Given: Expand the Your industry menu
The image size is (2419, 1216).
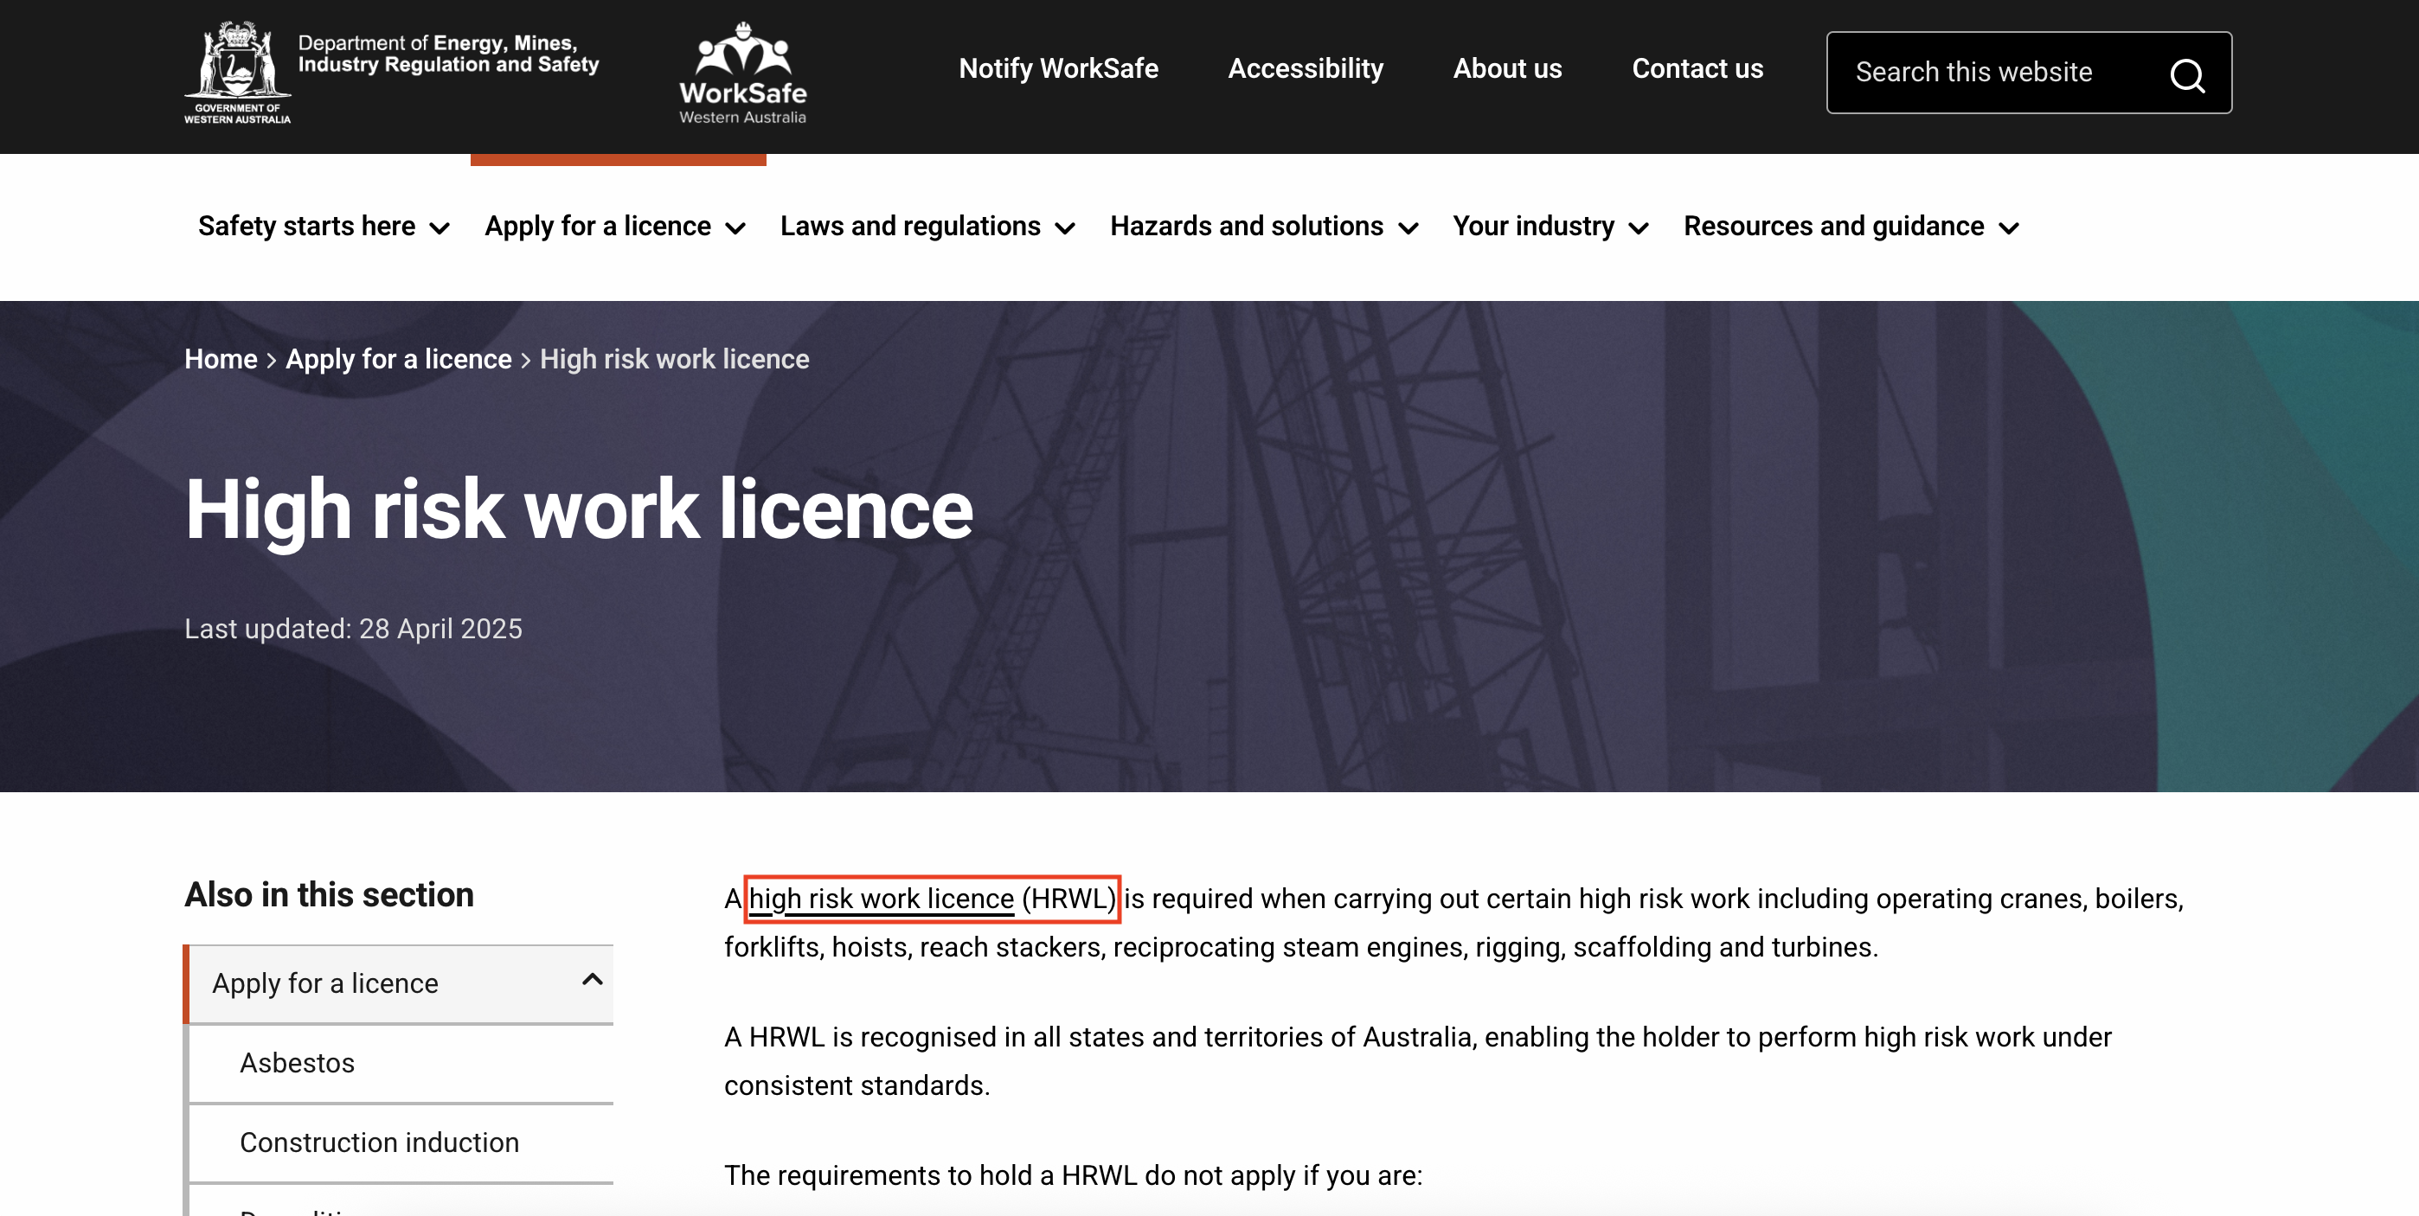Looking at the screenshot, I should [x=1550, y=227].
